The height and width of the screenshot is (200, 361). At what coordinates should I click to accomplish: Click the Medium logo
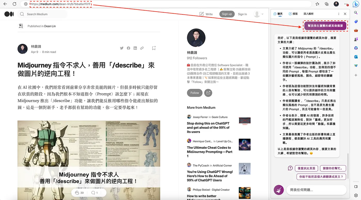pyautogui.click(x=9, y=14)
